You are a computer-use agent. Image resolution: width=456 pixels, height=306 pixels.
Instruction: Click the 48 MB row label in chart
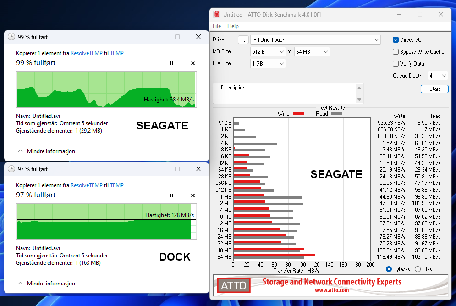(x=224, y=250)
